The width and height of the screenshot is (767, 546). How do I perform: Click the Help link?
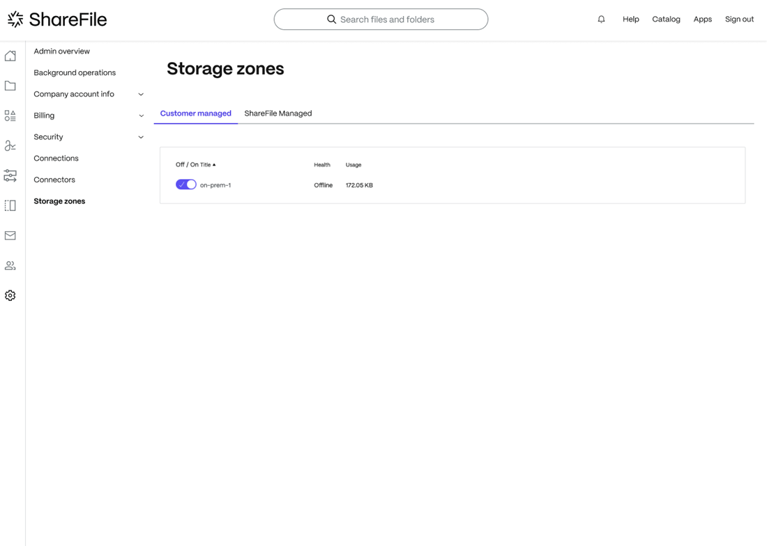pyautogui.click(x=630, y=19)
